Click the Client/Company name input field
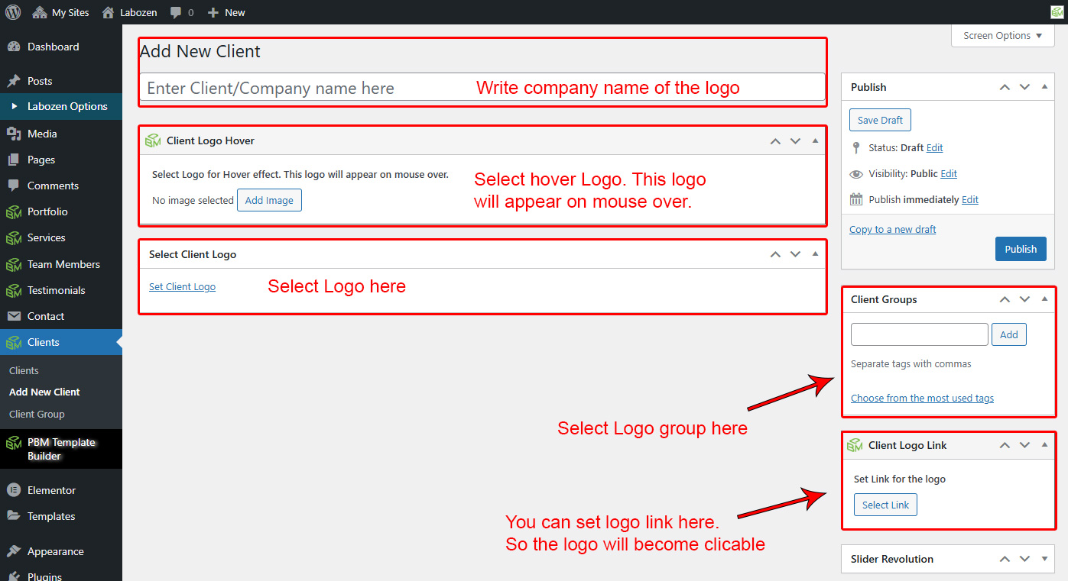 (306, 88)
